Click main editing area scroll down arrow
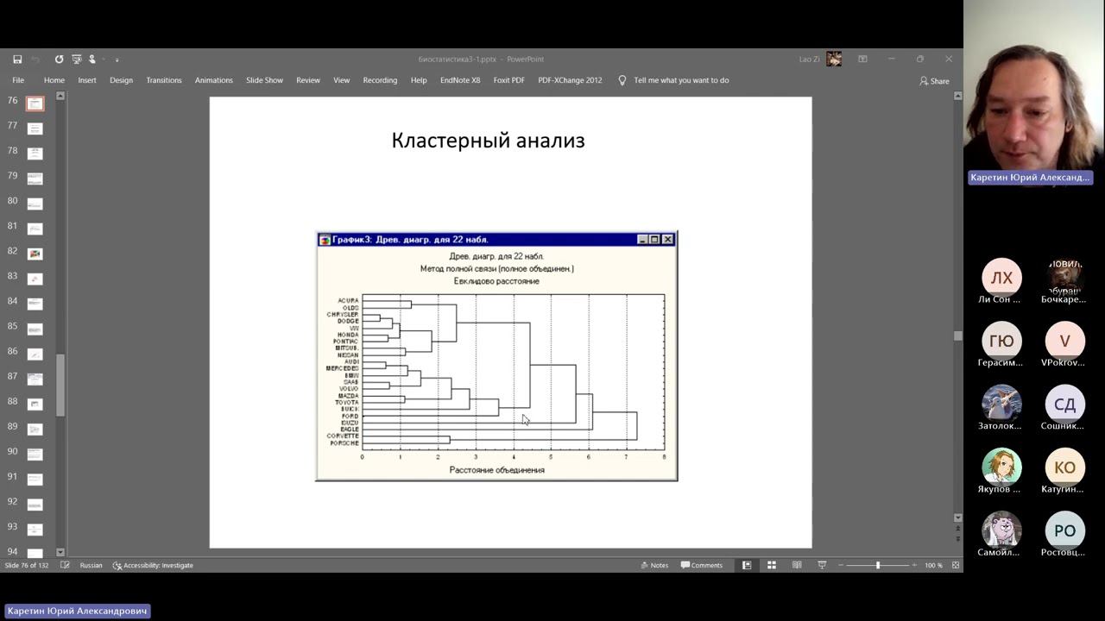Image resolution: width=1105 pixels, height=621 pixels. click(957, 517)
